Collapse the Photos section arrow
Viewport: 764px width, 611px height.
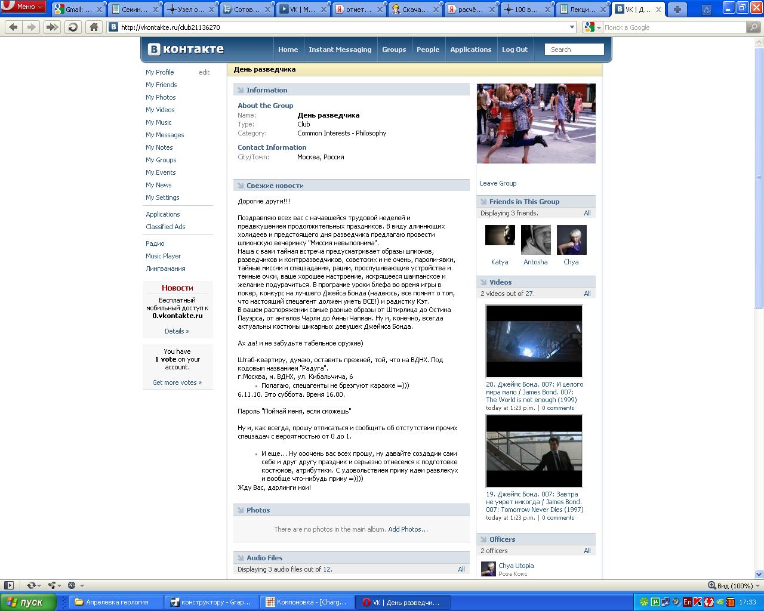click(x=241, y=510)
